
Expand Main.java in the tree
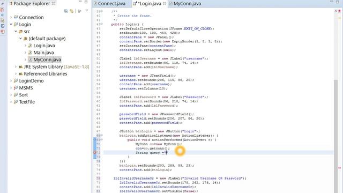click(x=25, y=53)
